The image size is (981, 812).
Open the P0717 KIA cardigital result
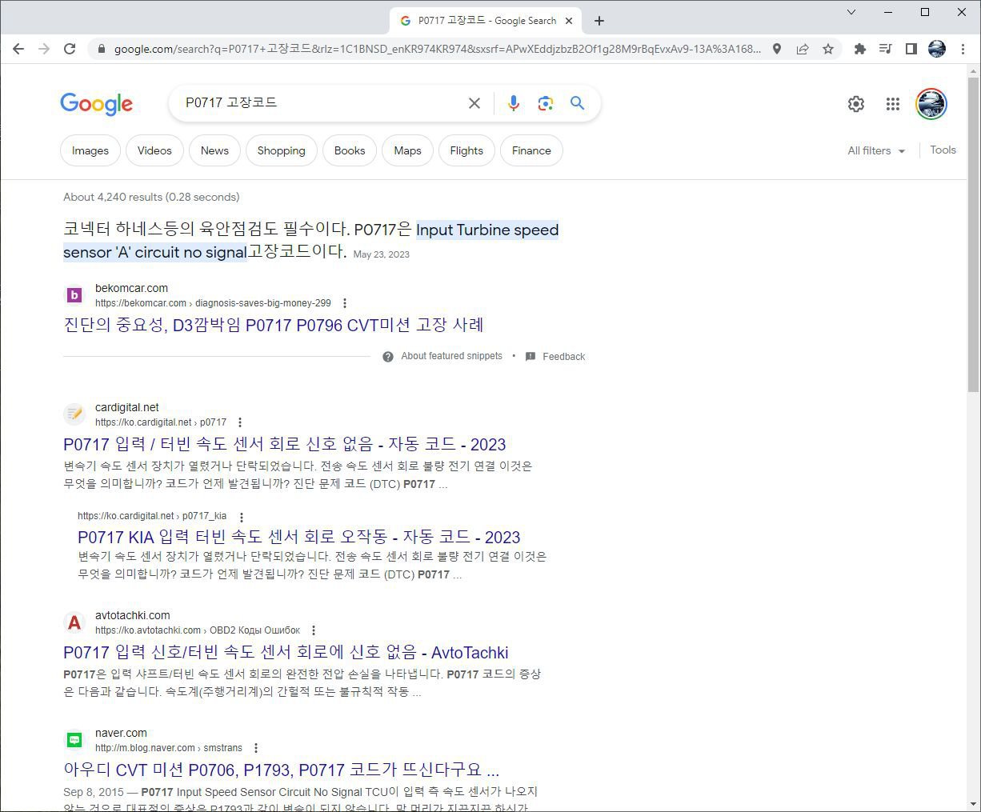(299, 537)
